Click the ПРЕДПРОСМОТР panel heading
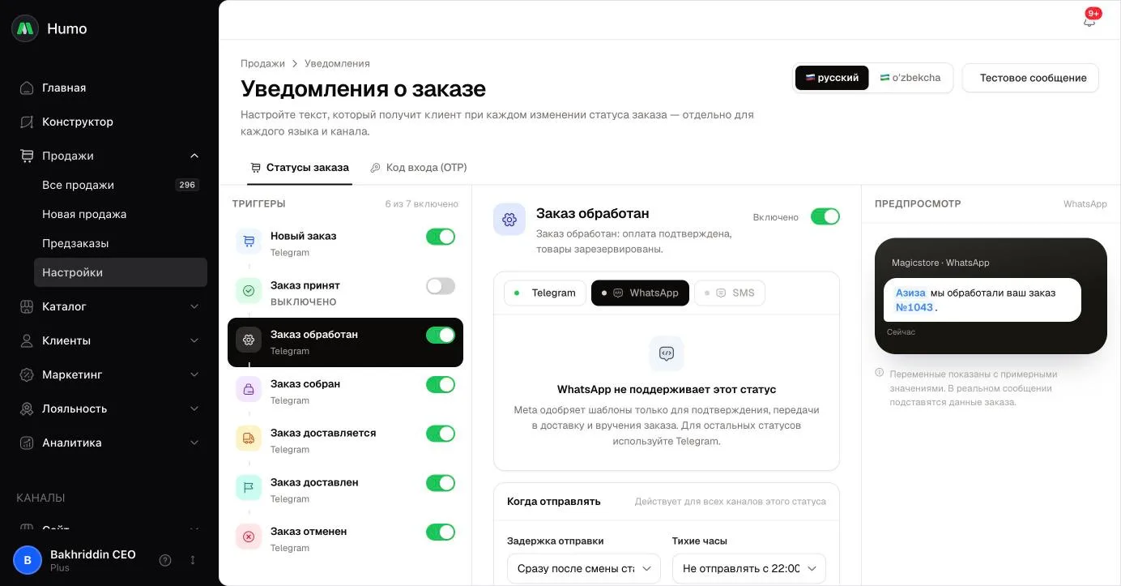The image size is (1121, 586). point(918,203)
